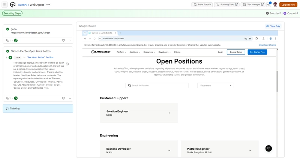
Task: Click the browser back arrow
Action: [x=85, y=39]
